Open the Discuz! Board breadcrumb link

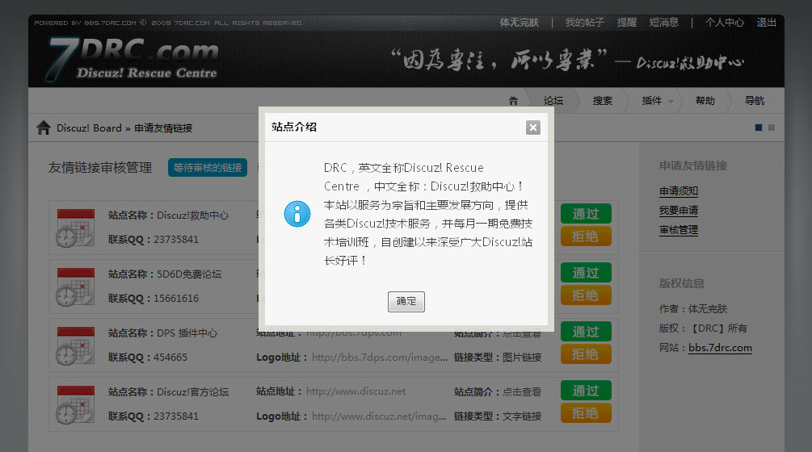click(x=89, y=128)
